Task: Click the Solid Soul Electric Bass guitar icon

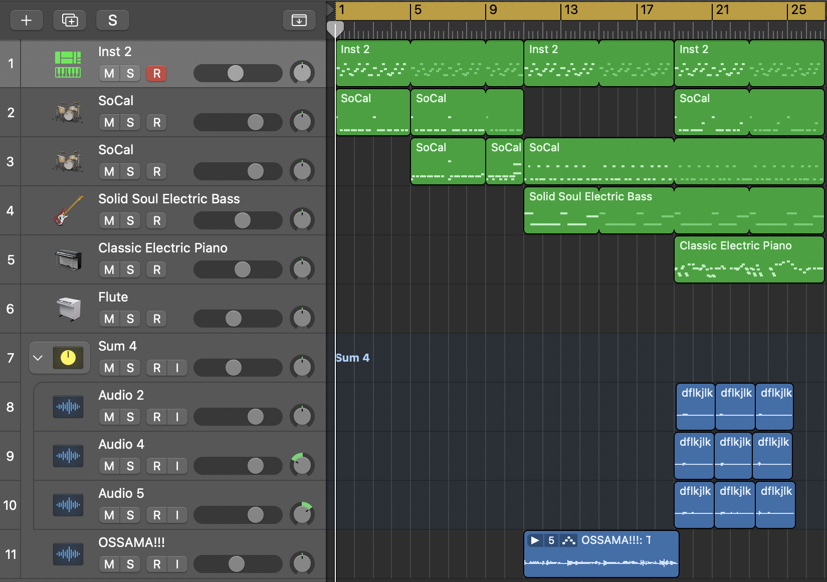Action: tap(68, 211)
